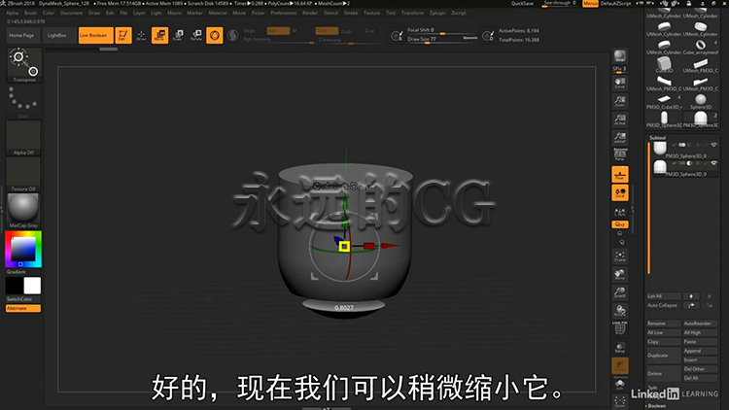Screen dimensions: 729x410
Task: Select the black secondary color swatch
Action: click(14, 286)
